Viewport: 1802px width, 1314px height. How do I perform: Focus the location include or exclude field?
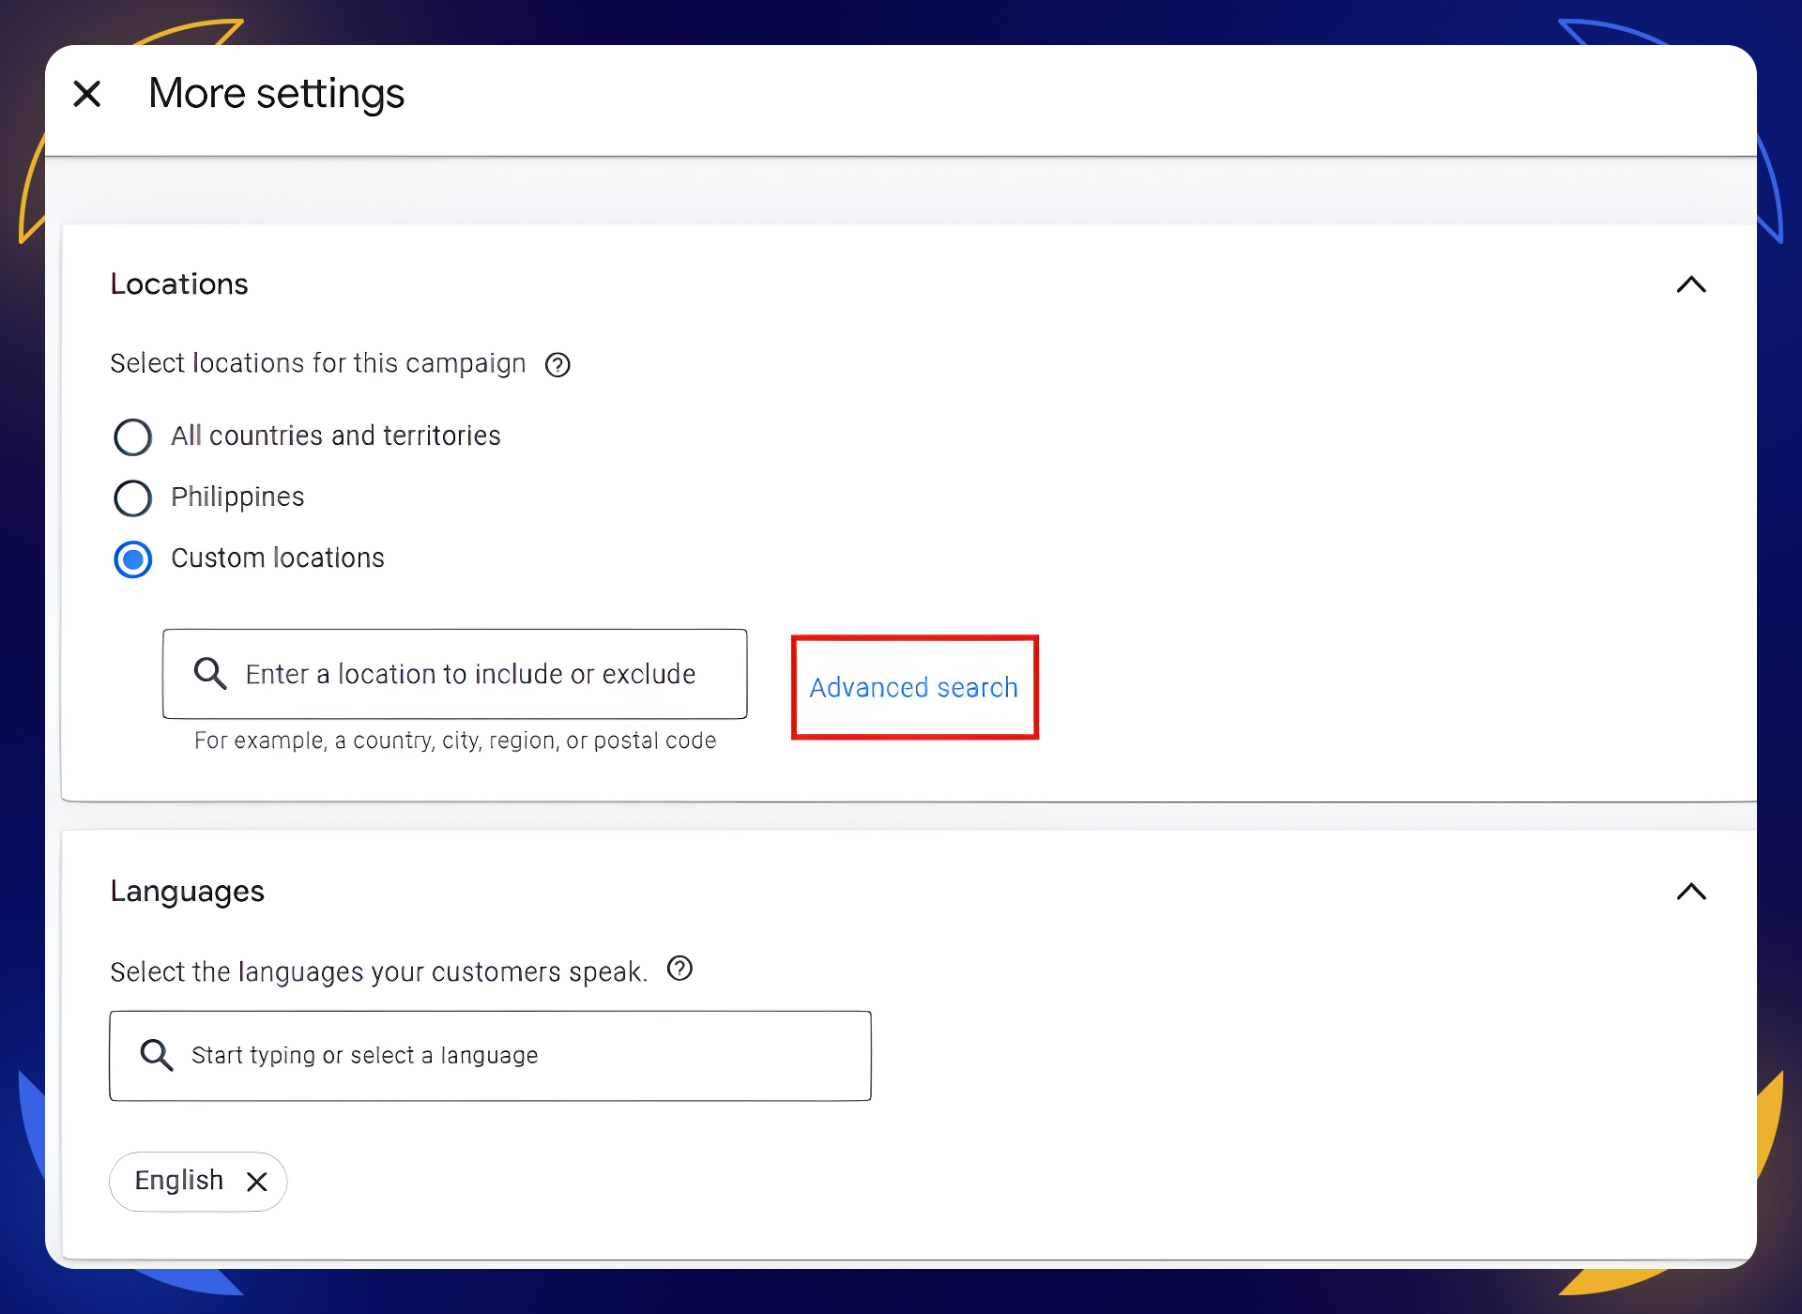click(469, 674)
